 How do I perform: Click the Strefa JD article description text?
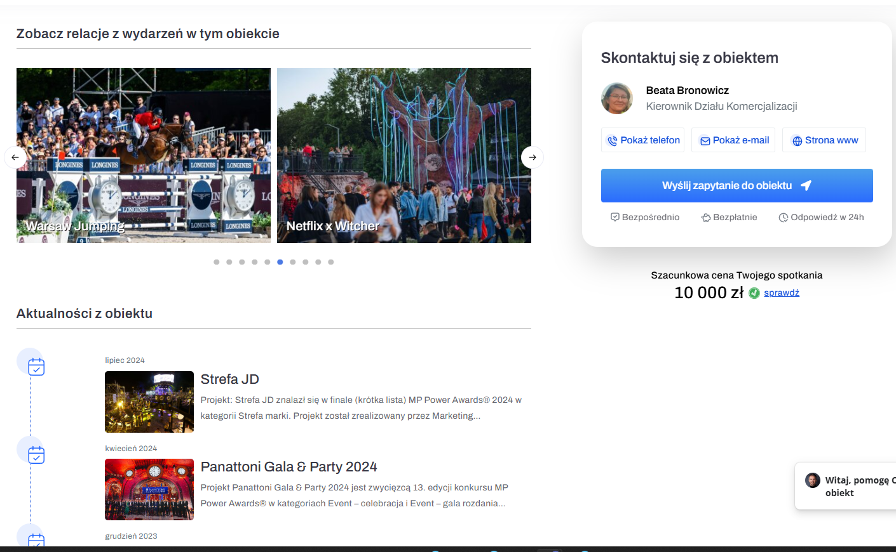click(361, 408)
